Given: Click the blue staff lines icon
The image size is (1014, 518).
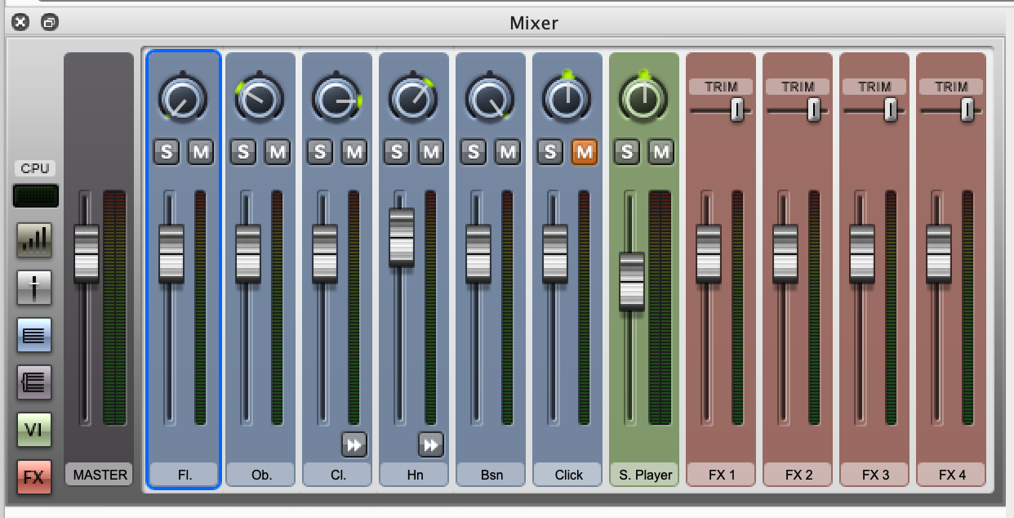Looking at the screenshot, I should (34, 335).
